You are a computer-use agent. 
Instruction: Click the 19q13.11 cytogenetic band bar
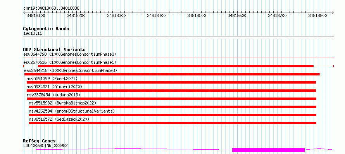[178, 38]
